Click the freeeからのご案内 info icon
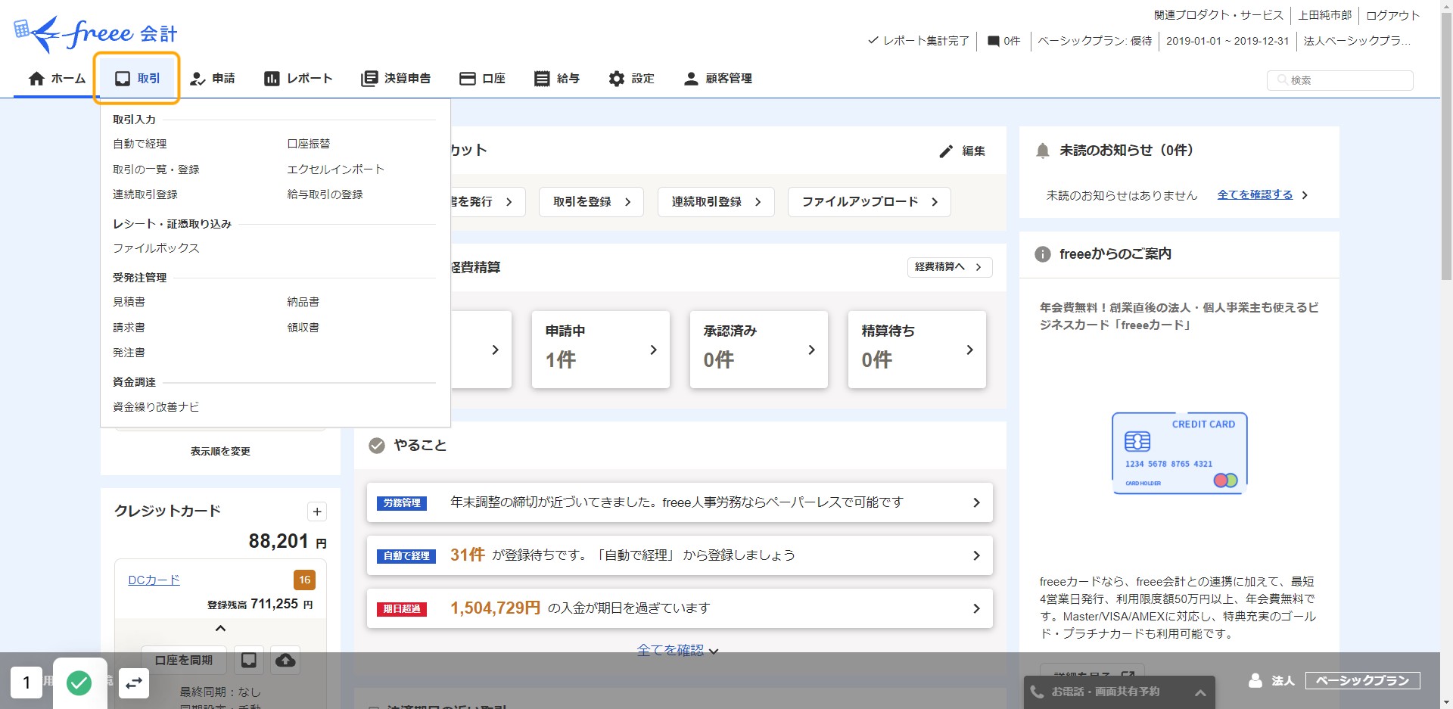Screen dimensions: 1453x709 [1042, 254]
